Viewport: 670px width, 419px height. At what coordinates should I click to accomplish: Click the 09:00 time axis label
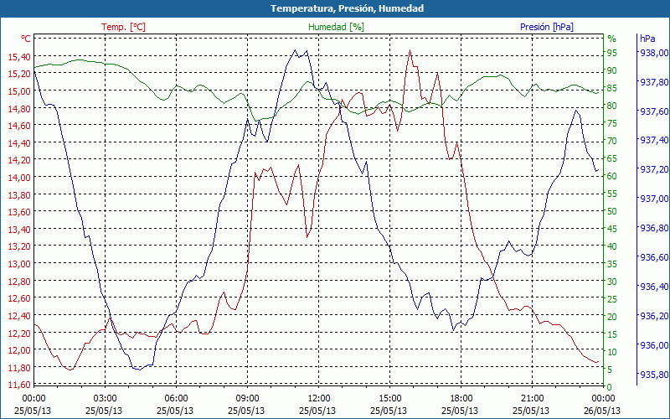[247, 399]
